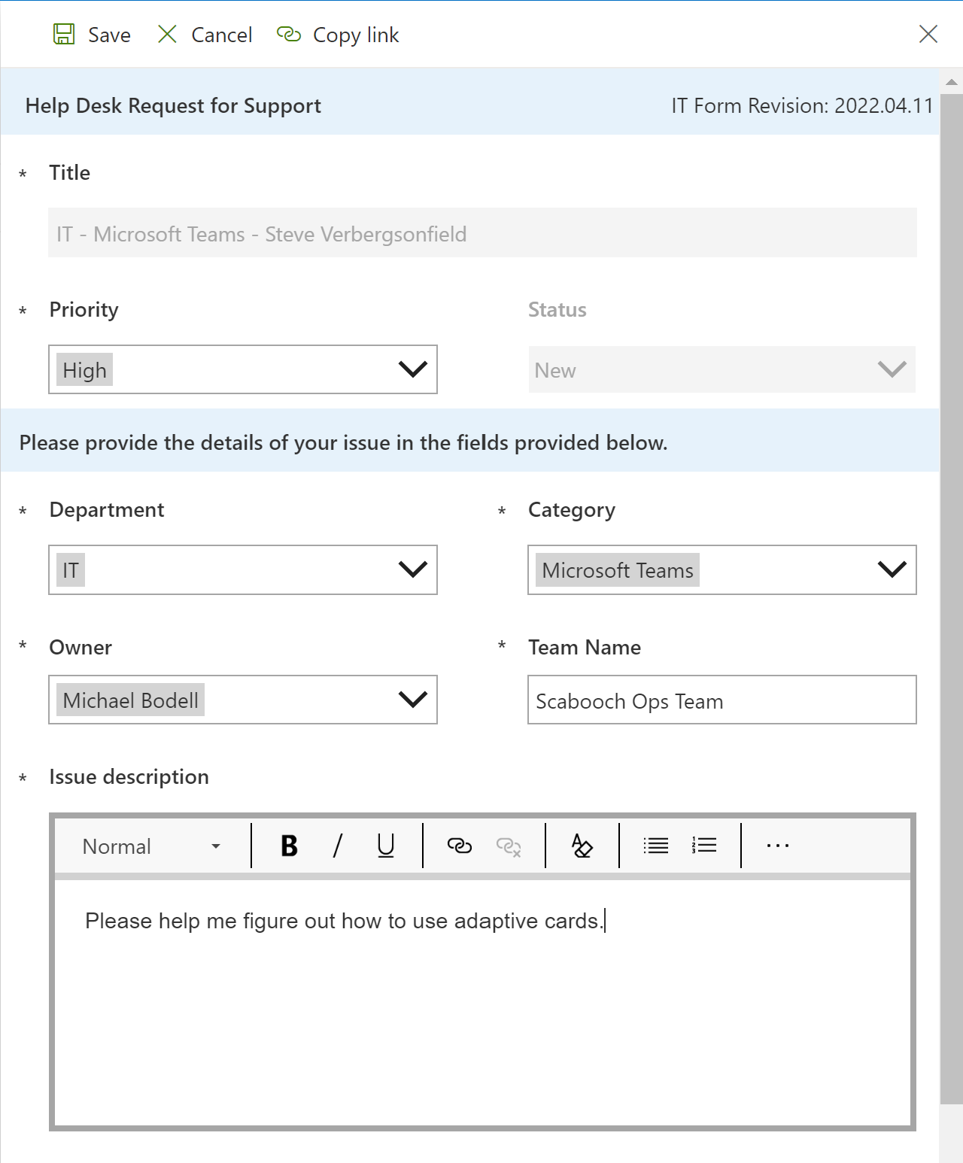963x1163 pixels.
Task: Click inside the issue description text area
Action: point(482,1003)
